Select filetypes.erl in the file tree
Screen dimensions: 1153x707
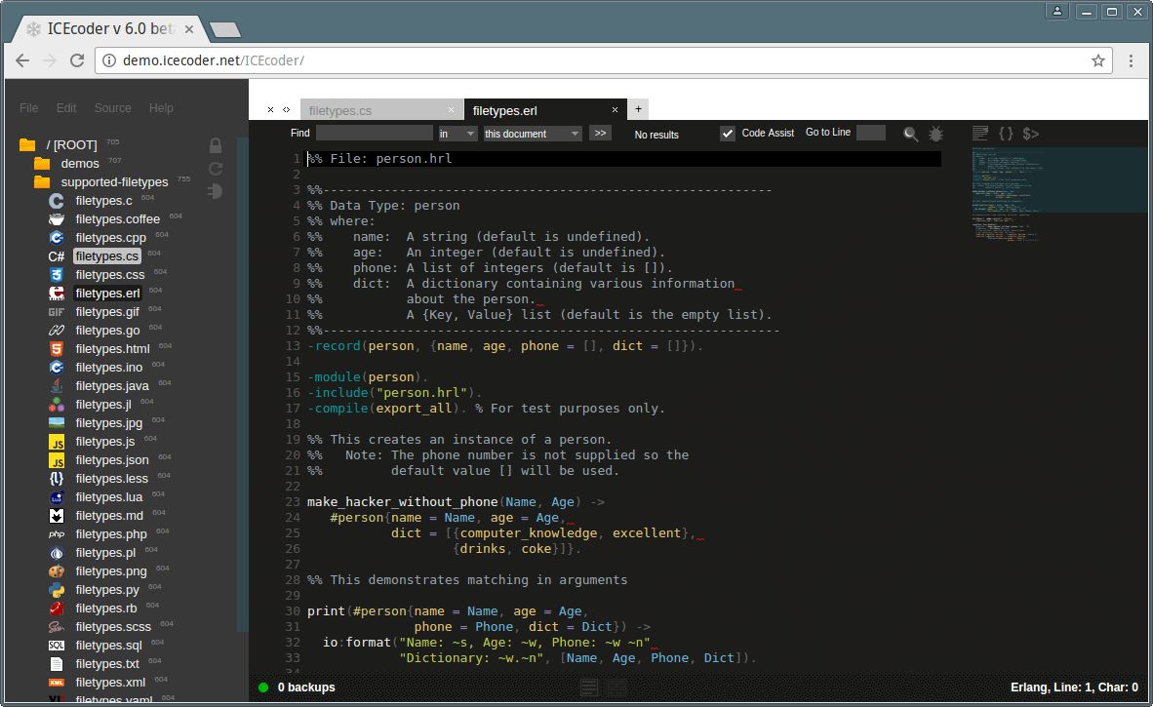[x=109, y=293]
